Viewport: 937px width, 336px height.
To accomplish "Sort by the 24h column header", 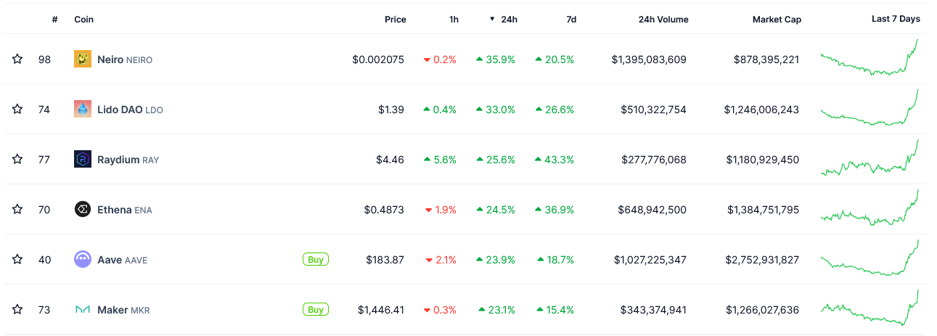I will [x=508, y=20].
